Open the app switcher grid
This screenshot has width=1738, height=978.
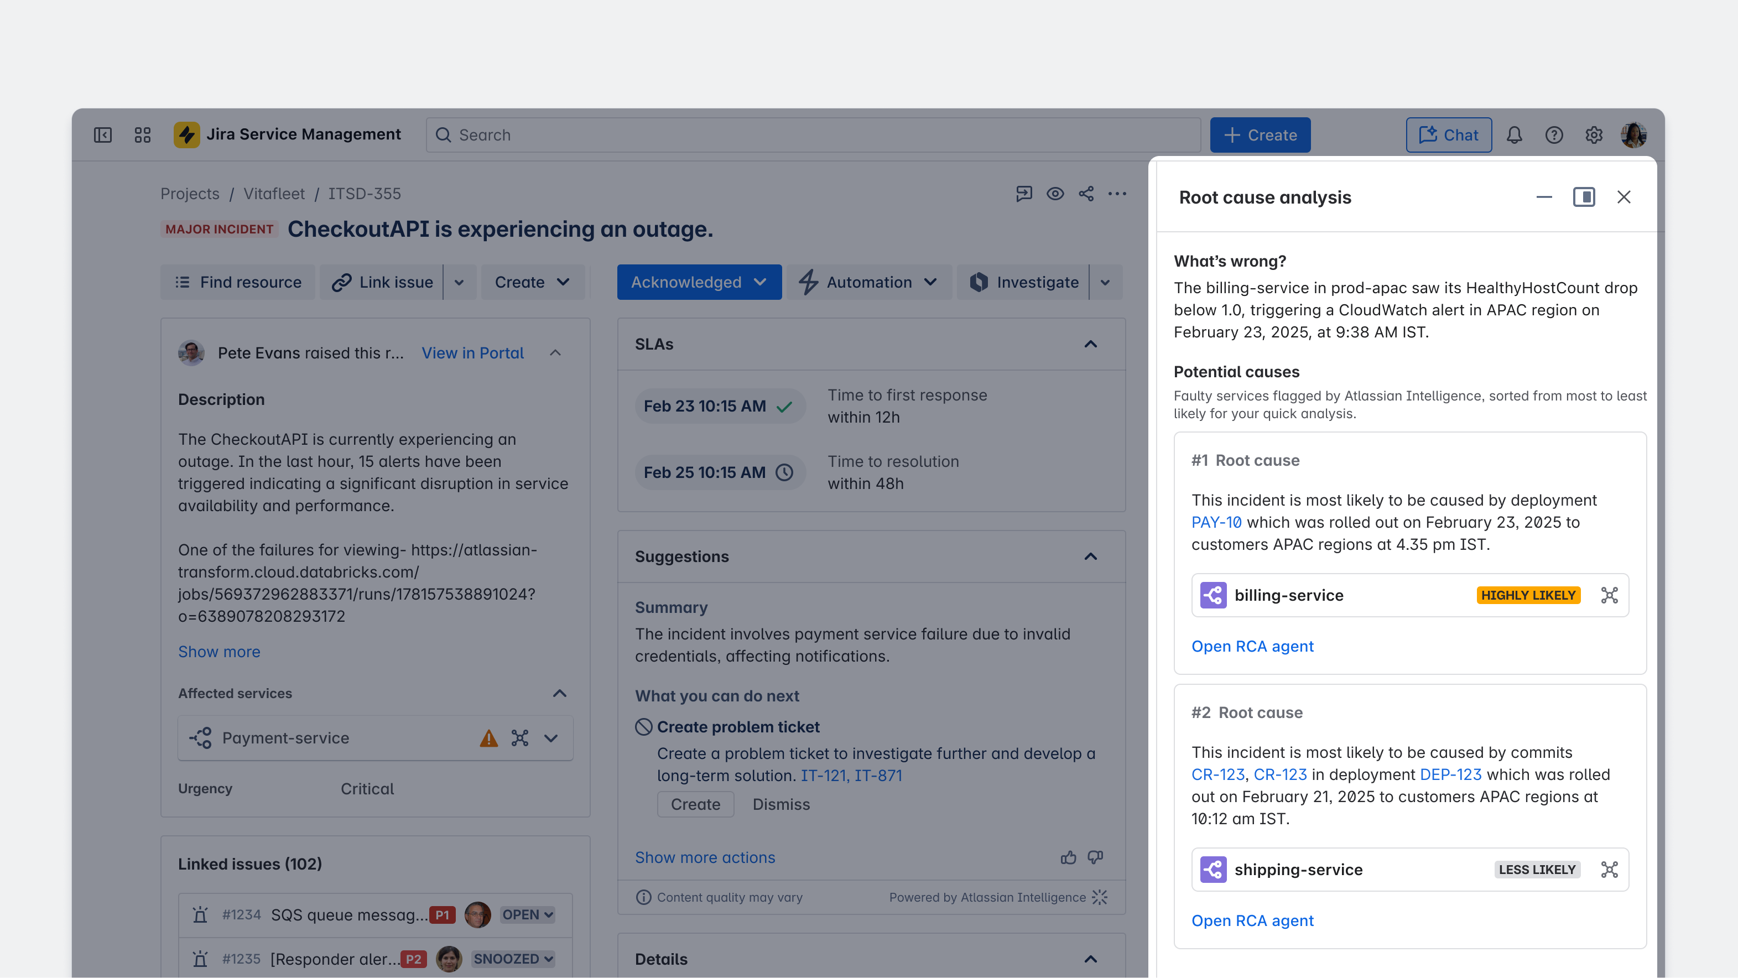click(x=142, y=135)
